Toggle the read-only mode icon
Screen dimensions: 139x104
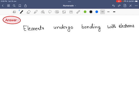14,12
